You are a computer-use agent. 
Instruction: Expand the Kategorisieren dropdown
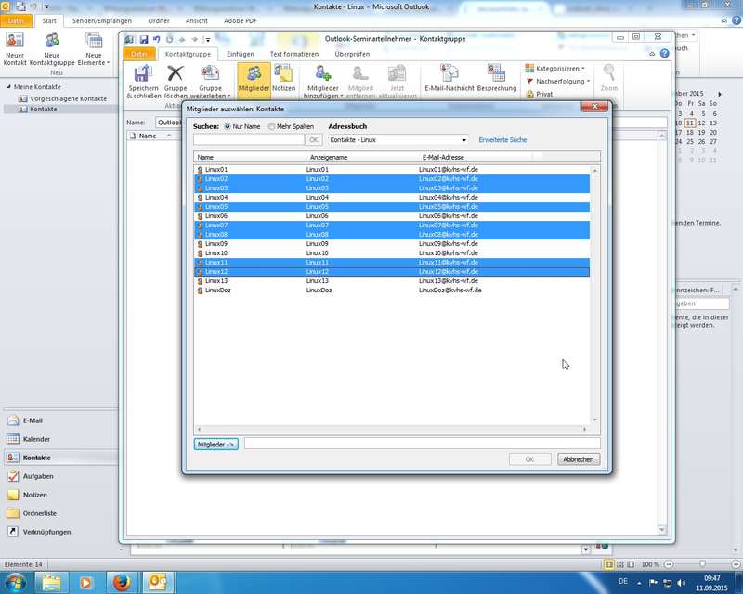(x=555, y=69)
